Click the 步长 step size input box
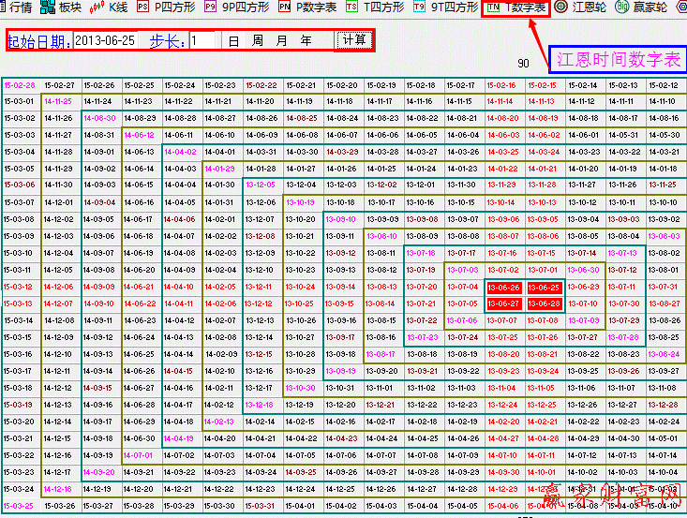 (202, 41)
